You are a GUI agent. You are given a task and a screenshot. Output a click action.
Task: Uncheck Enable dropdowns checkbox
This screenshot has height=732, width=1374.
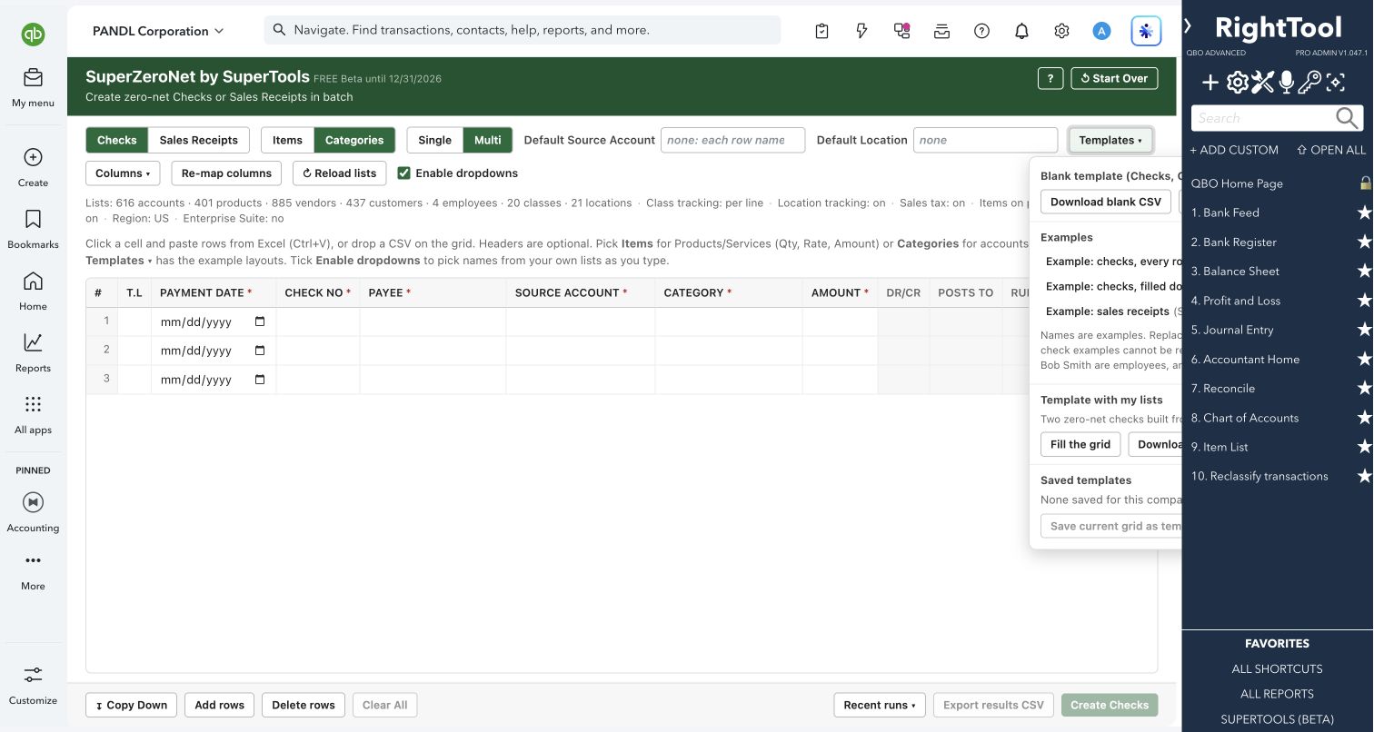(404, 173)
